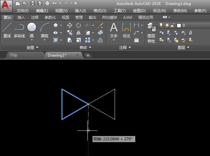Click the Rotate tool icon
The width and height of the screenshot is (210, 156).
tap(79, 25)
